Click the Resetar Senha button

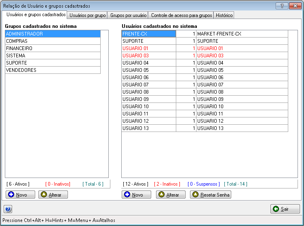point(211,195)
